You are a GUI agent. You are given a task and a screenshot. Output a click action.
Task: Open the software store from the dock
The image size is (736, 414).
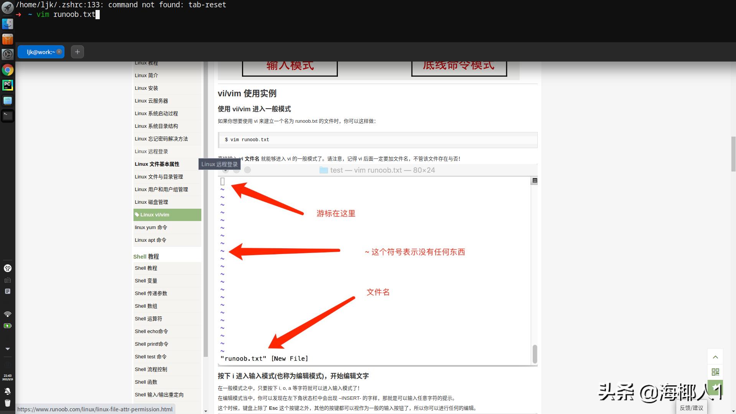click(8, 39)
